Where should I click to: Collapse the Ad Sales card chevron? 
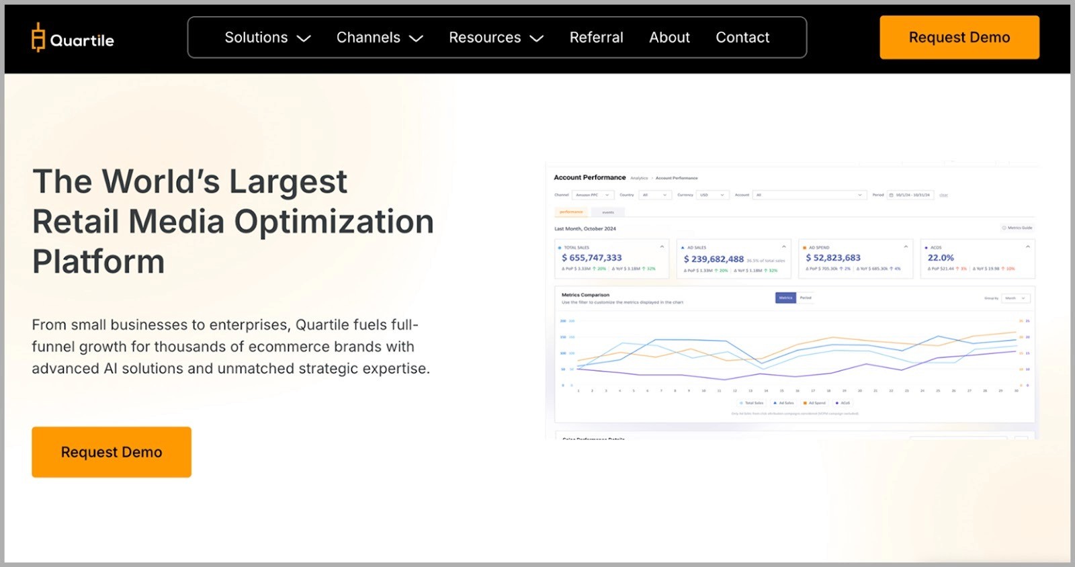pyautogui.click(x=783, y=247)
